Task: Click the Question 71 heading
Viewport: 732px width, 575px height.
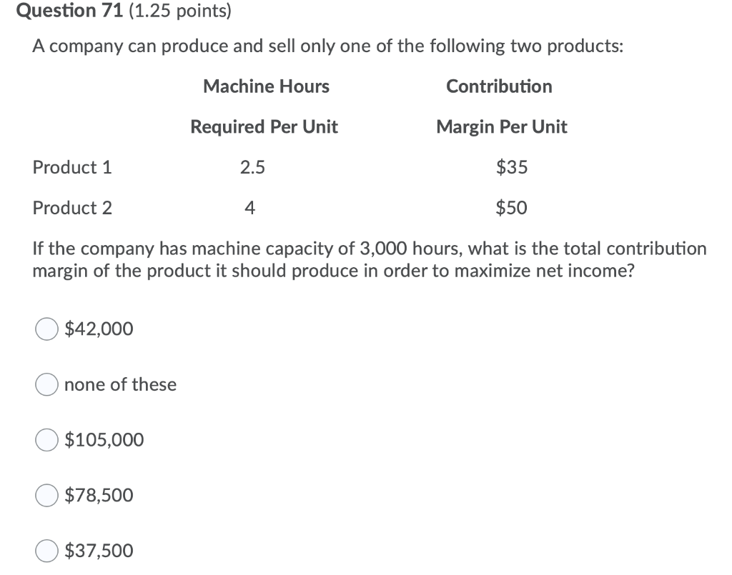Action: click(x=61, y=10)
